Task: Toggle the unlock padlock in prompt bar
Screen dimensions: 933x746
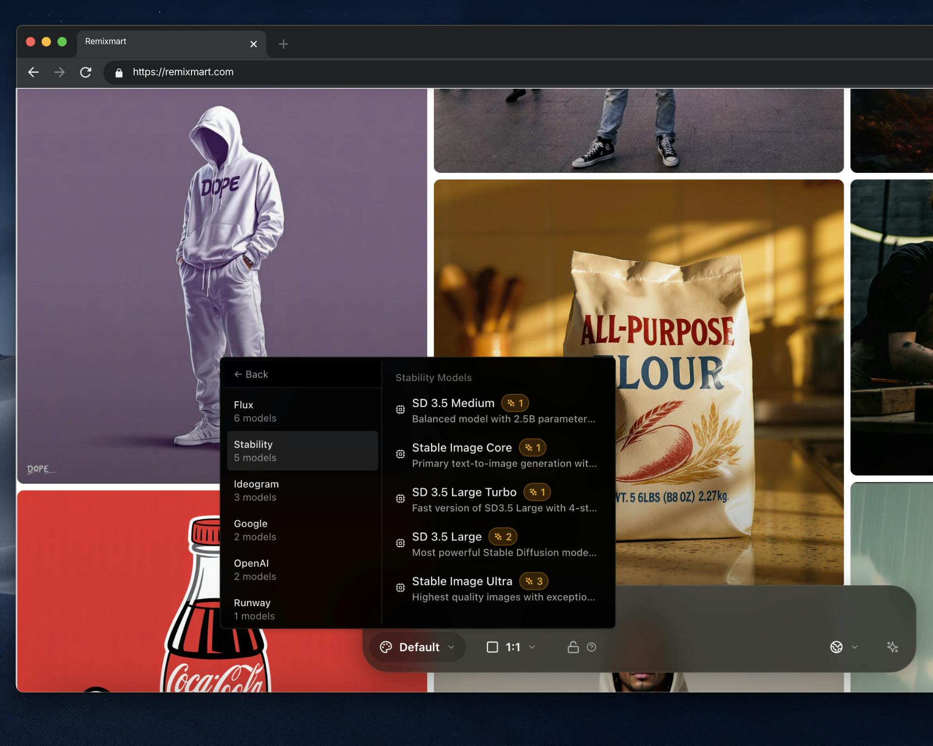Action: [573, 647]
